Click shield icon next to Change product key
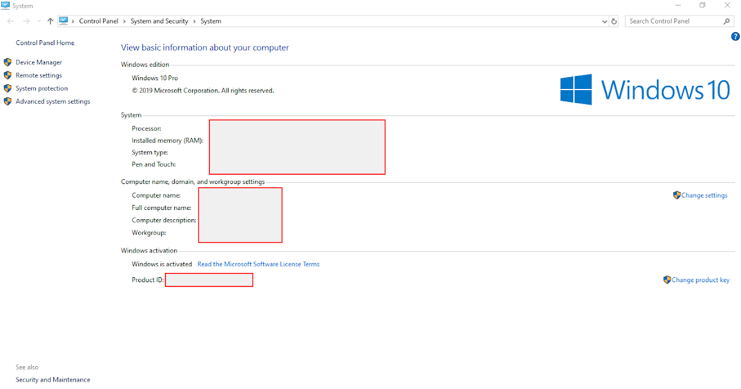This screenshot has width=741, height=389. 667,280
